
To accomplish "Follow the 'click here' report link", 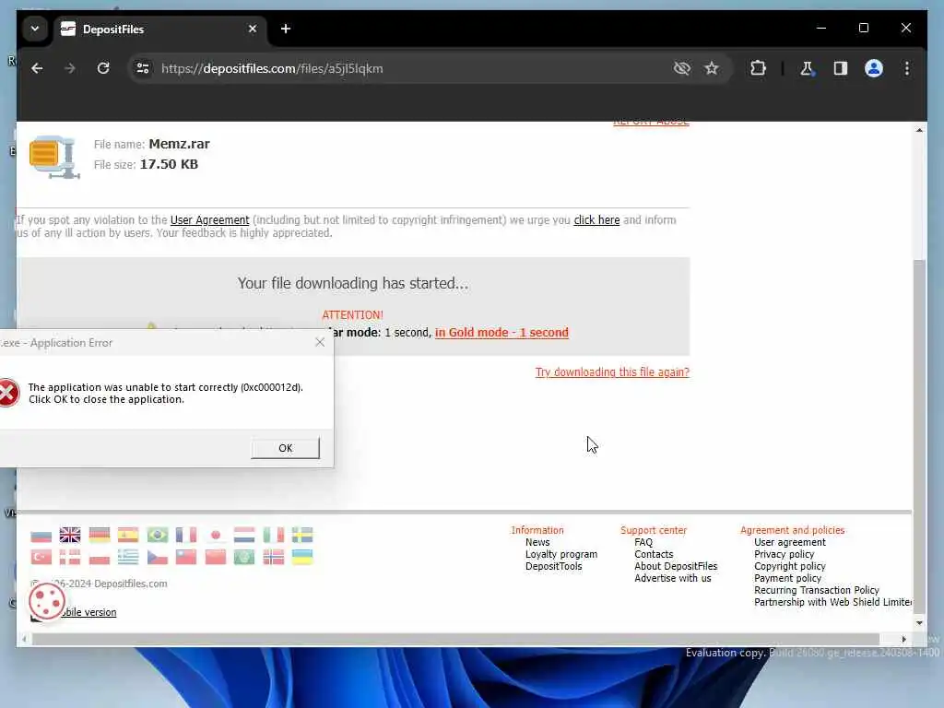I will pyautogui.click(x=596, y=220).
